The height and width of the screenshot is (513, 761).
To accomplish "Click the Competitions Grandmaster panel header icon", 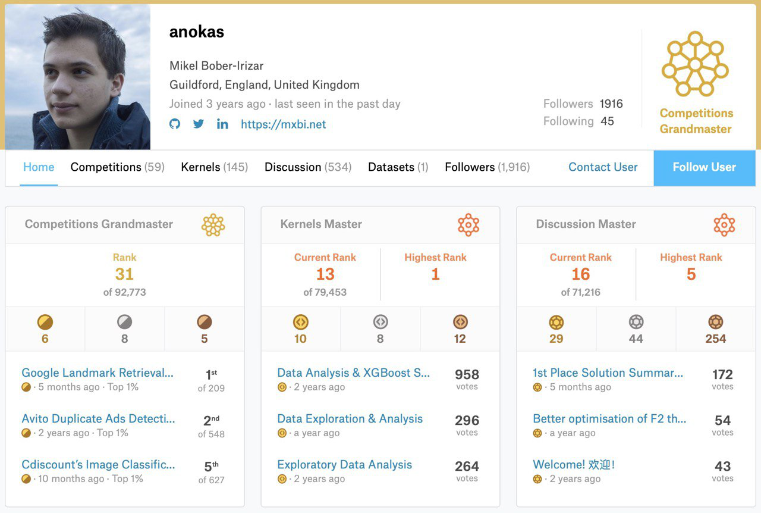I will (x=213, y=224).
